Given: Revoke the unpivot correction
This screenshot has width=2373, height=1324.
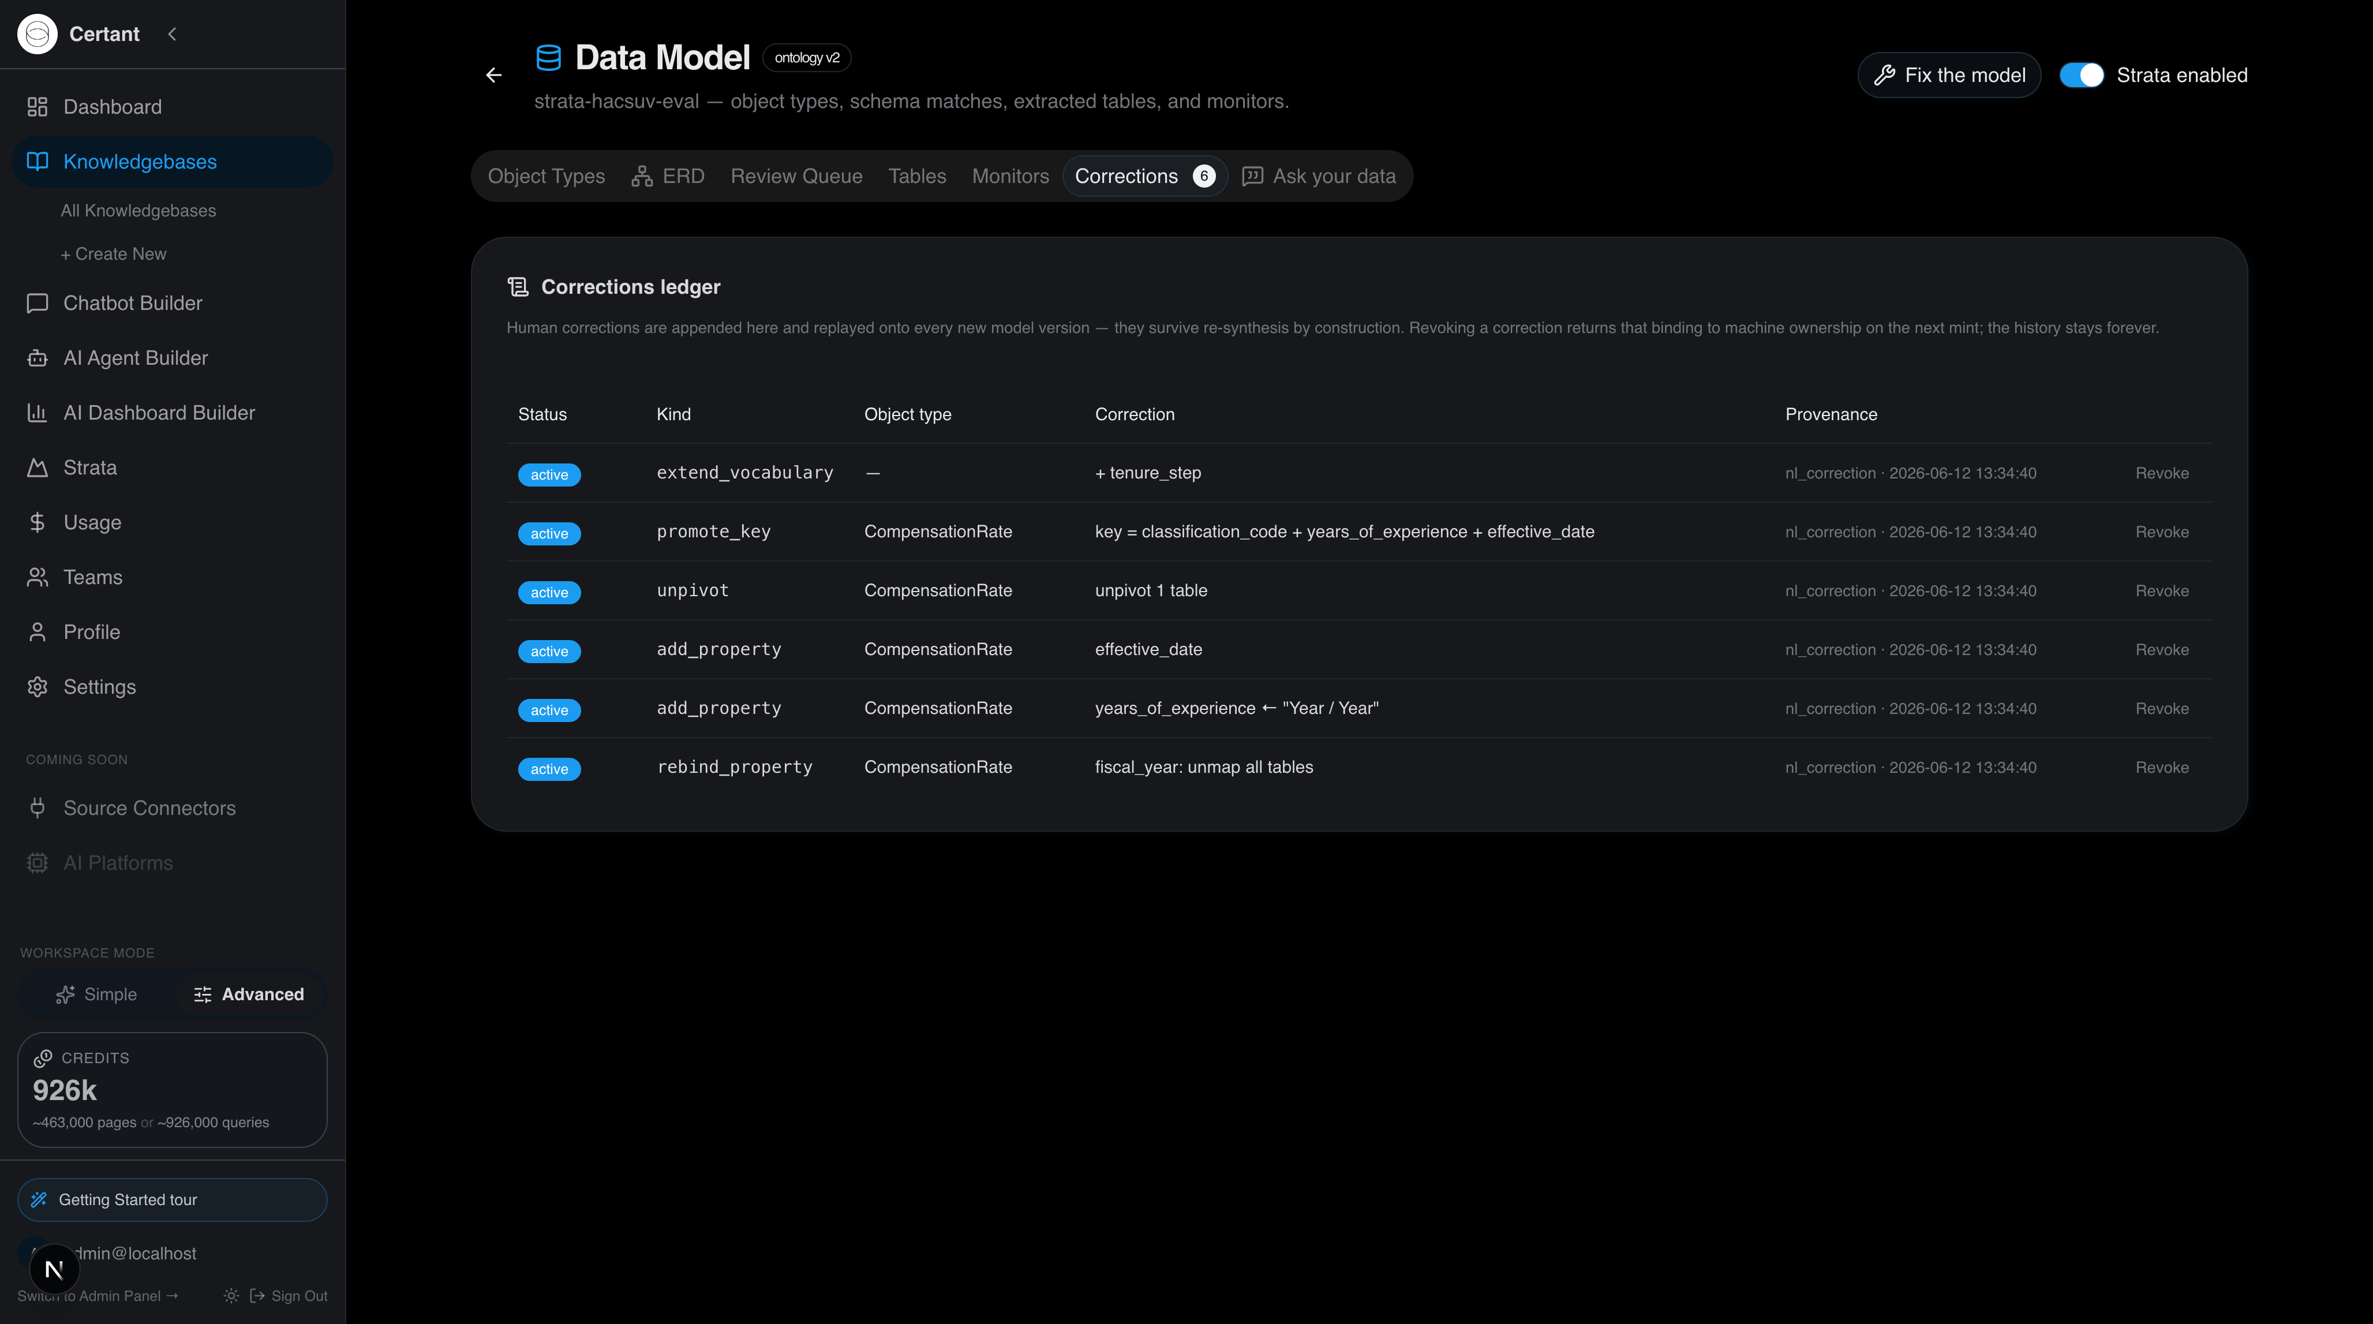Looking at the screenshot, I should tap(2162, 590).
